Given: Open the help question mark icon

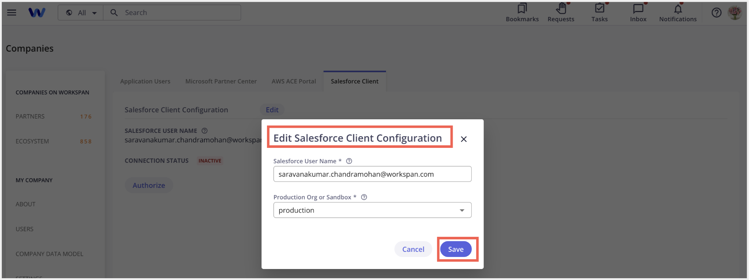Looking at the screenshot, I should 716,12.
